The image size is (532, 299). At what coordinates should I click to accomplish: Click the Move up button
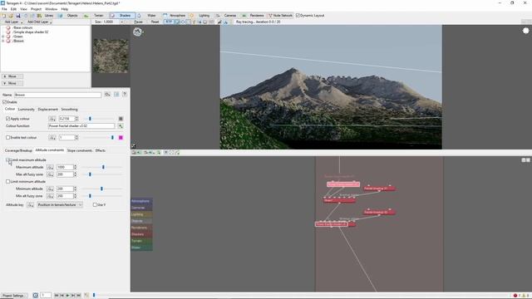12,76
